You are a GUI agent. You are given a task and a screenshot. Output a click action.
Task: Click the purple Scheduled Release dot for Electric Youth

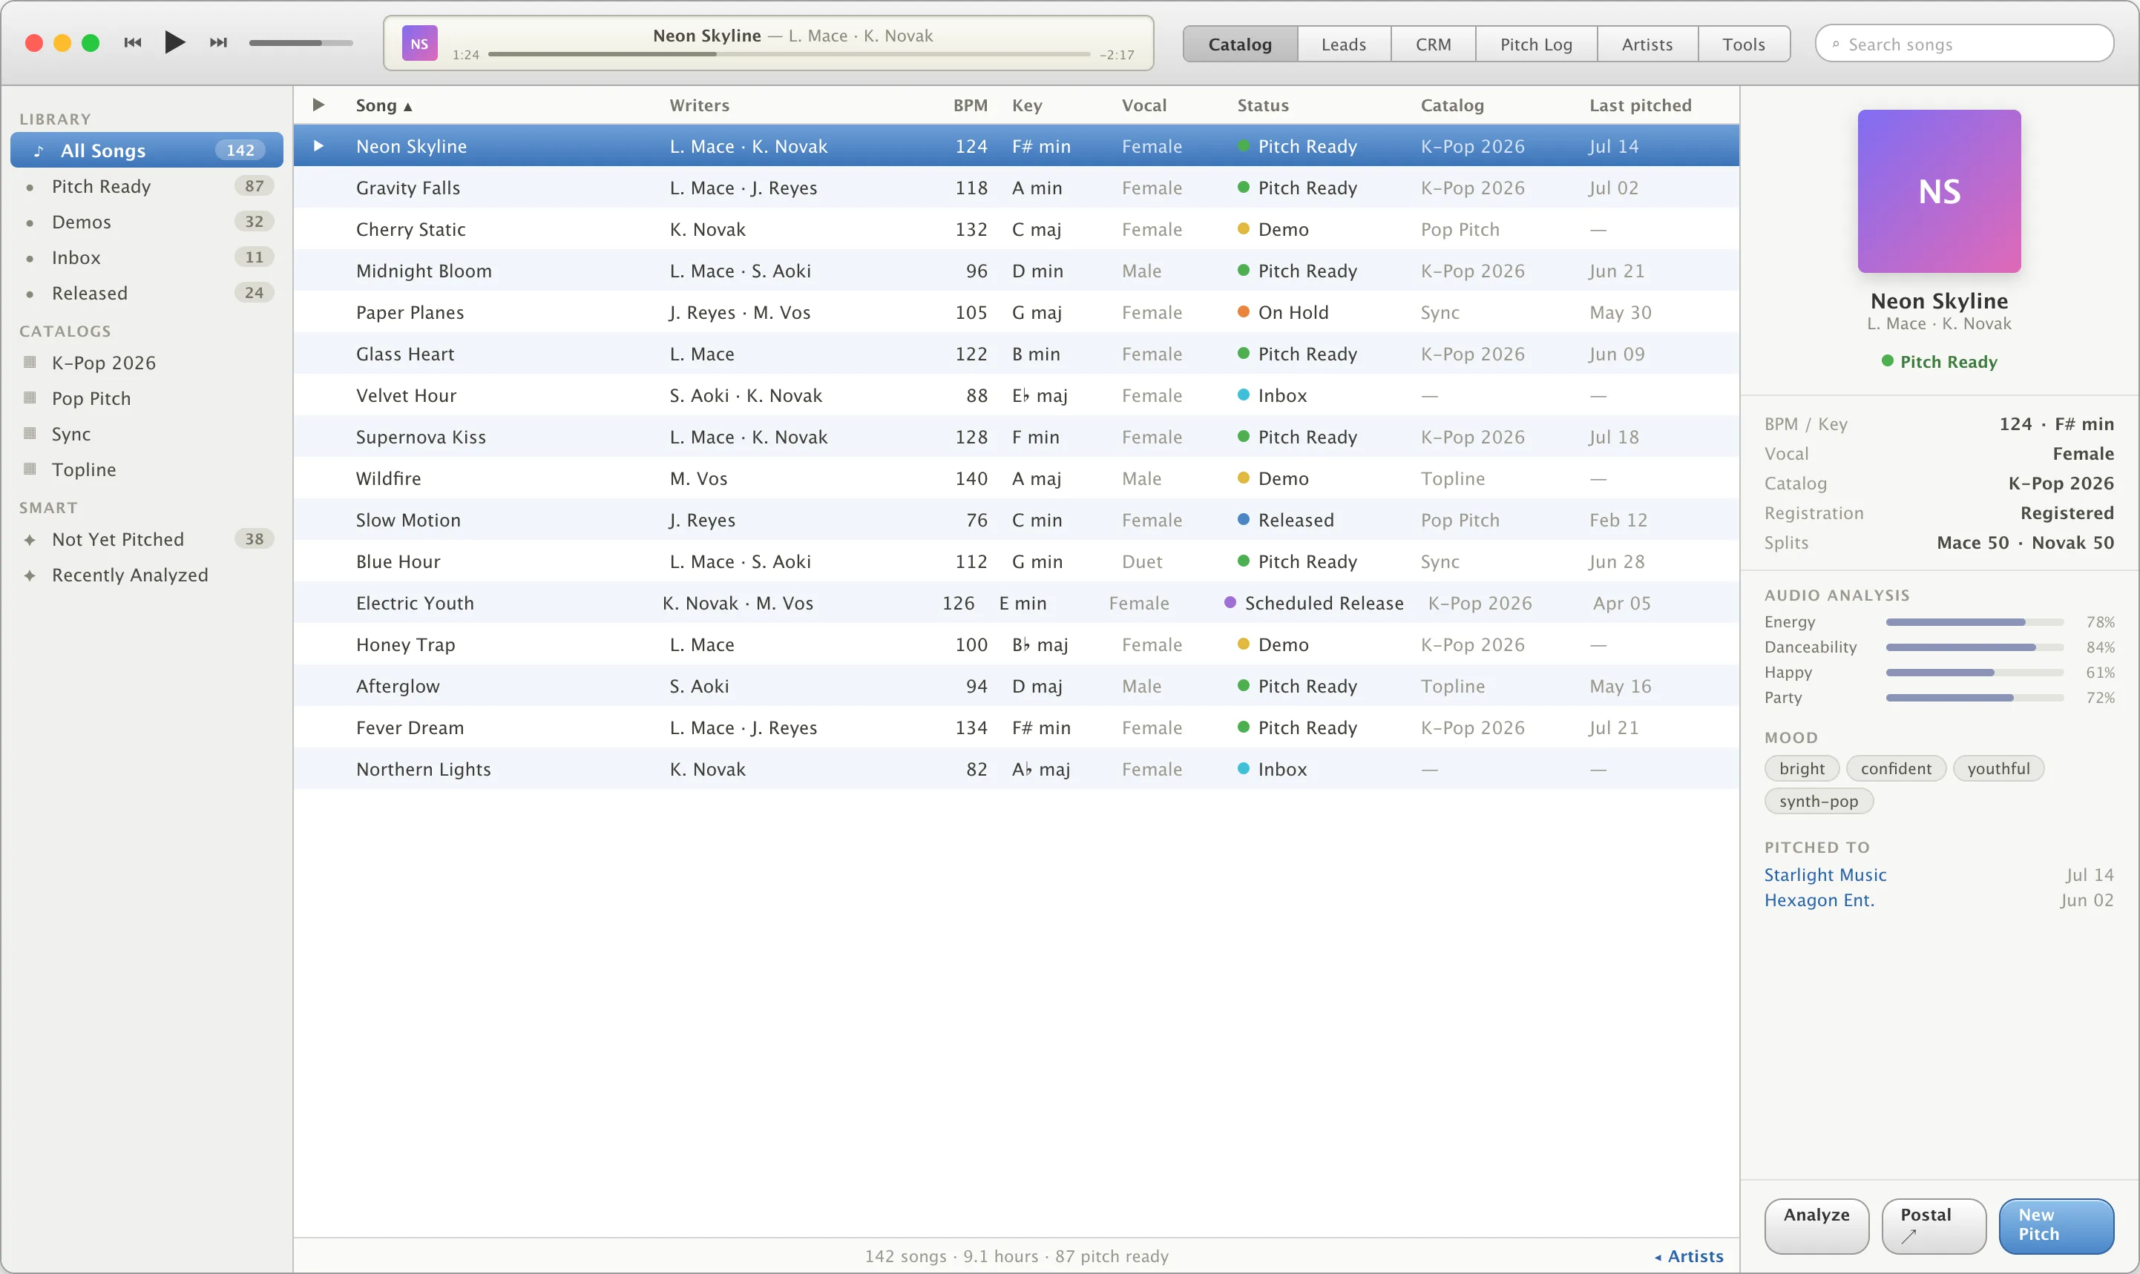pyautogui.click(x=1230, y=603)
